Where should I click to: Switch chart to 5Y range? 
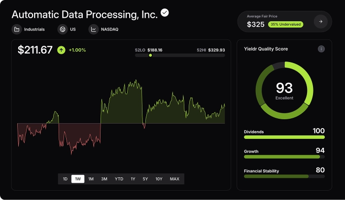pos(145,179)
